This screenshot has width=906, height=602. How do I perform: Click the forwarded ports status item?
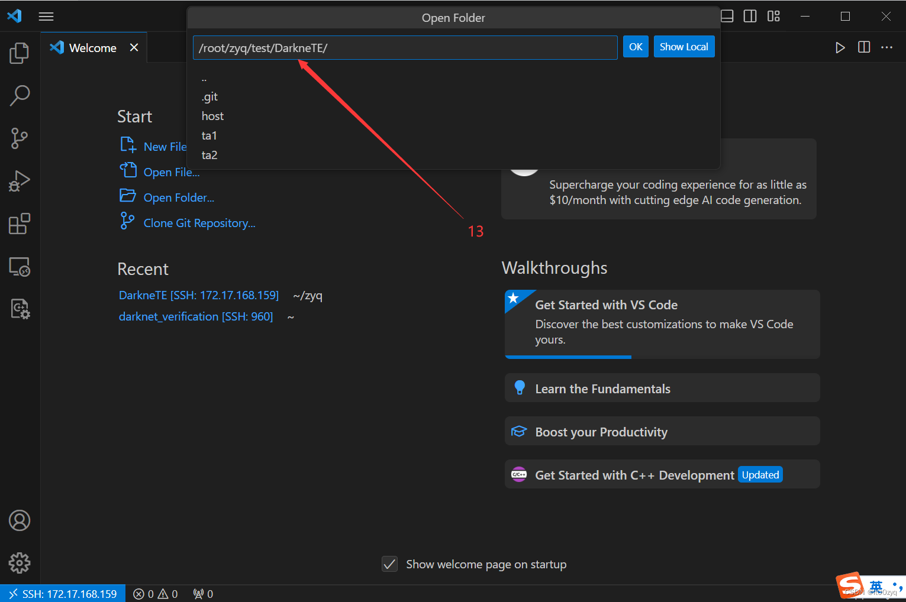point(203,594)
